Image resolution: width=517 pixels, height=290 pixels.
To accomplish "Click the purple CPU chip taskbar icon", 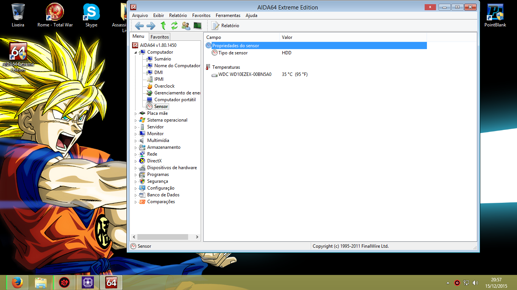I will pos(87,282).
